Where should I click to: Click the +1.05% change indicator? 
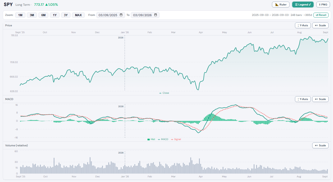[x=52, y=5]
